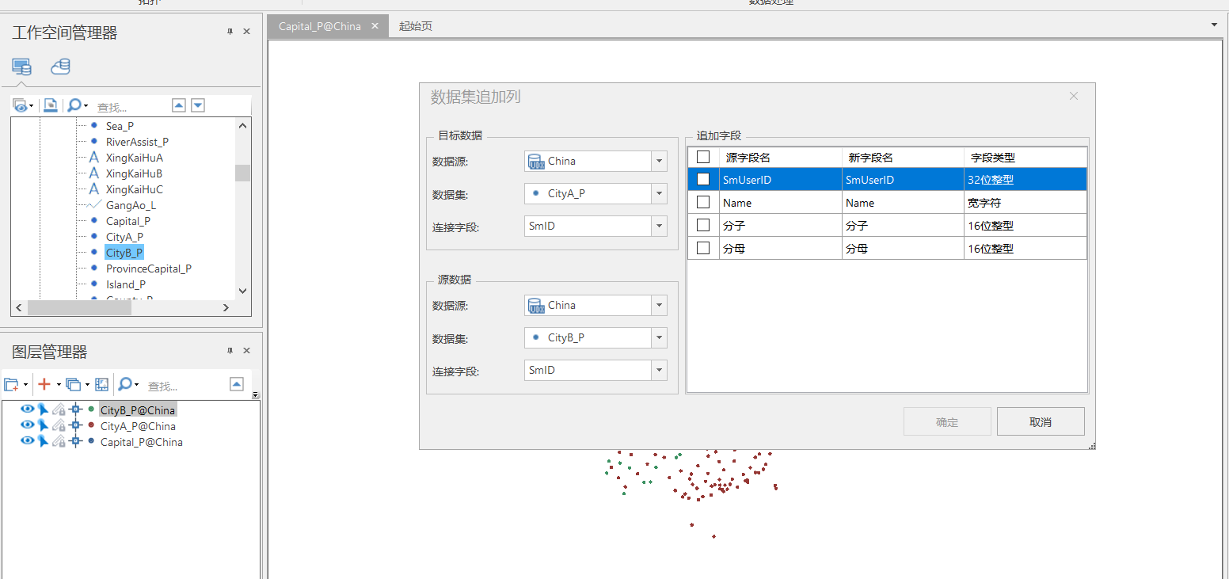Click the 取消 button
The width and height of the screenshot is (1229, 579).
click(x=1040, y=422)
